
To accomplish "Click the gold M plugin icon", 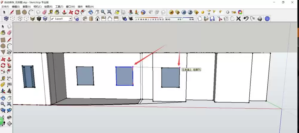I will click(x=171, y=12).
